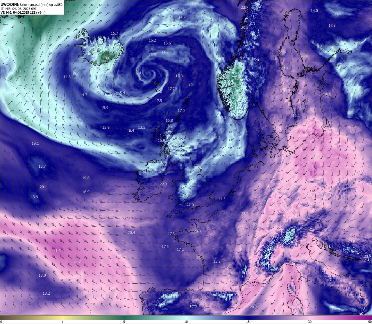The height and width of the screenshot is (324, 372).
Task: Click the 16.1 value label
Action: (x=296, y=116)
